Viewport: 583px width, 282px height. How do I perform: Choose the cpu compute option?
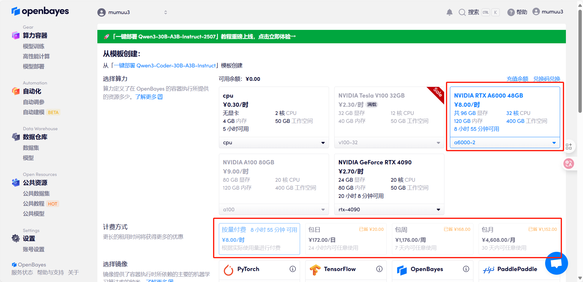click(x=273, y=113)
